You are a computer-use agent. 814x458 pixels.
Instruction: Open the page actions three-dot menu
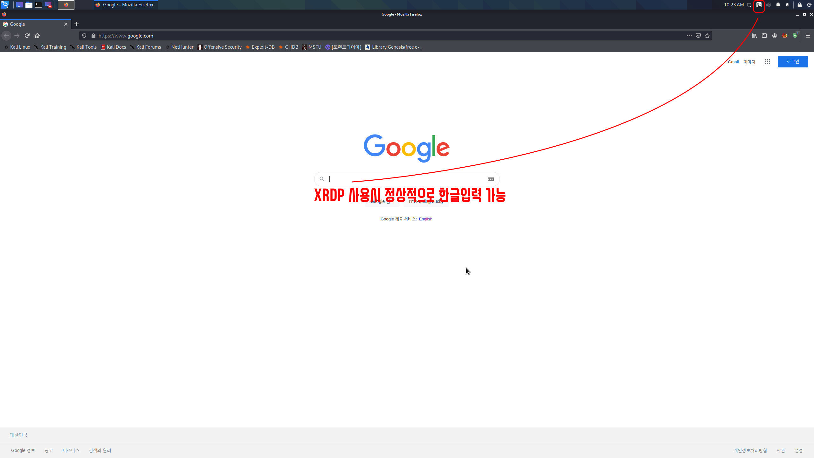pyautogui.click(x=689, y=36)
